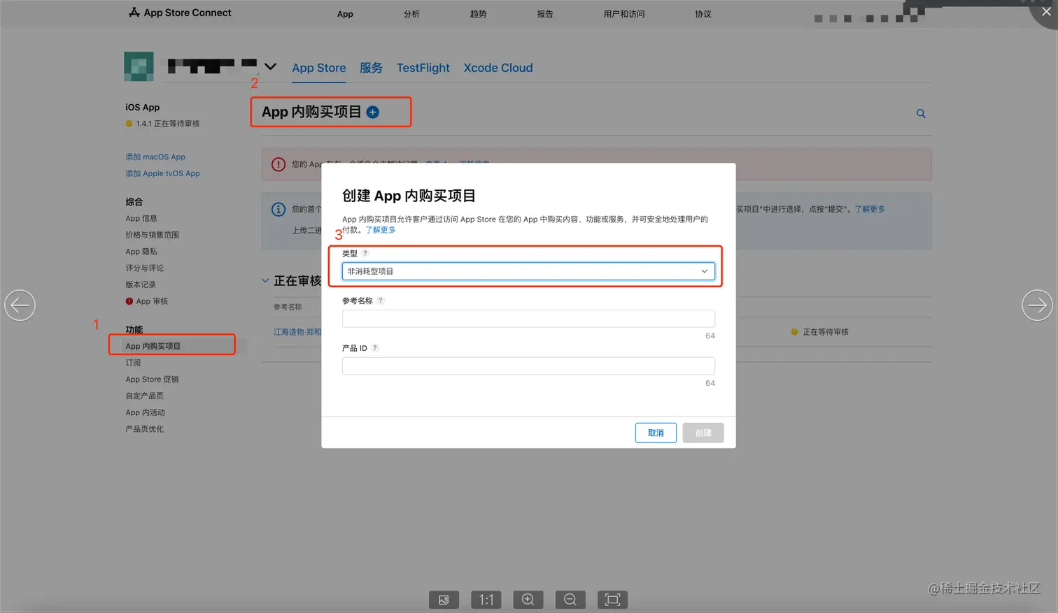Click the 取消 button in the dialog

pyautogui.click(x=656, y=433)
